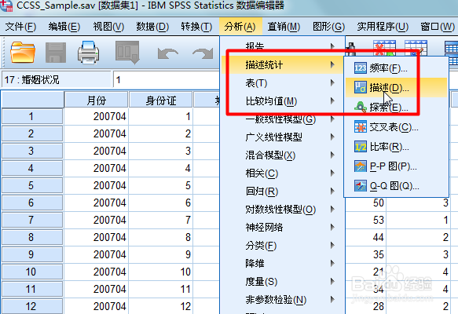Open the 实用程序(U) menu
The width and height of the screenshot is (458, 314).
coord(383,27)
